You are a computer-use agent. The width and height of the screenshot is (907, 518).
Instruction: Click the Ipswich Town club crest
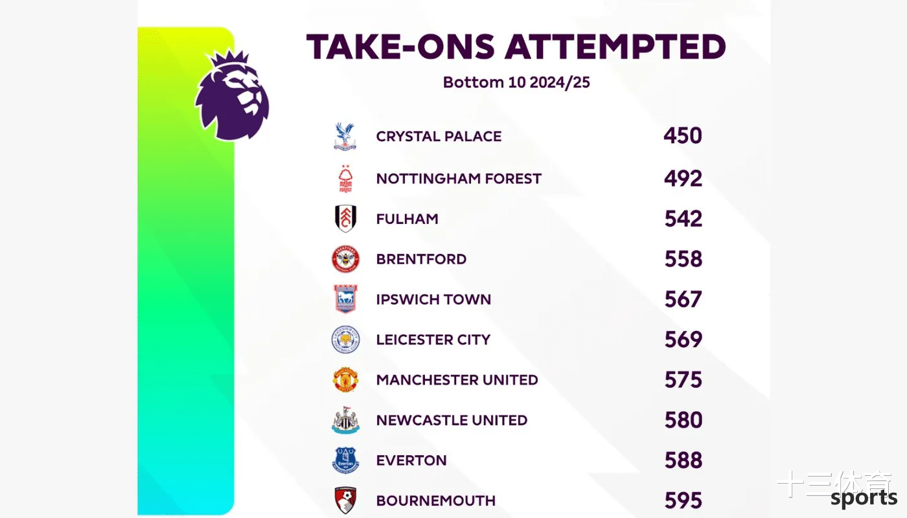345,299
